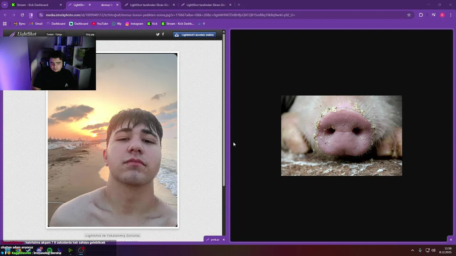This screenshot has width=456, height=256.
Task: Open the YouTube bookmark
Action: 100,24
